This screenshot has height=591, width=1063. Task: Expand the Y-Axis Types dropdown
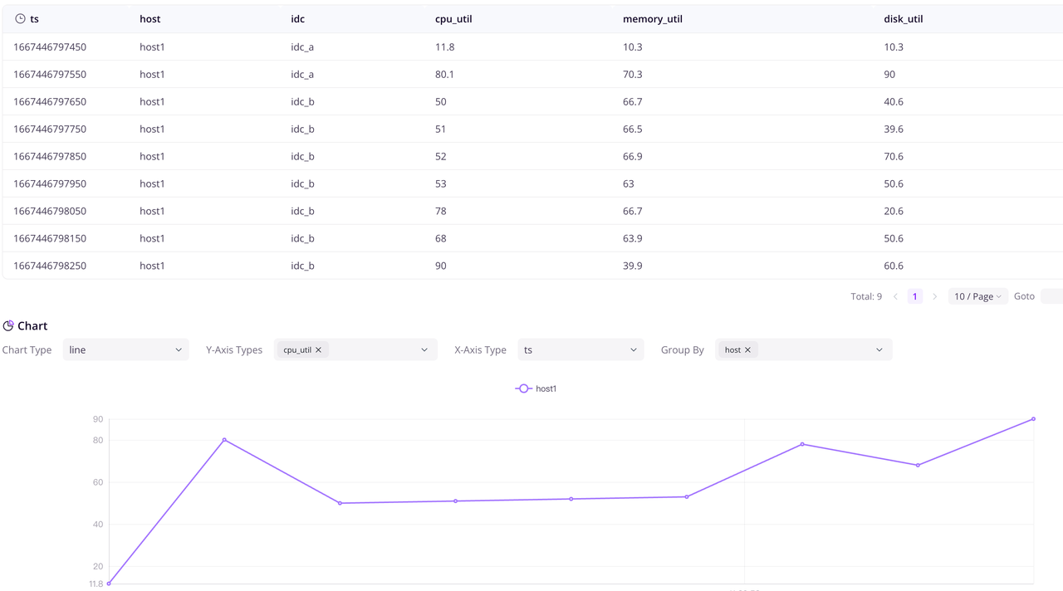(x=424, y=349)
